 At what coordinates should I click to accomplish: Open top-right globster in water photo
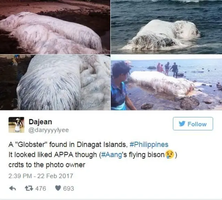tap(166, 27)
